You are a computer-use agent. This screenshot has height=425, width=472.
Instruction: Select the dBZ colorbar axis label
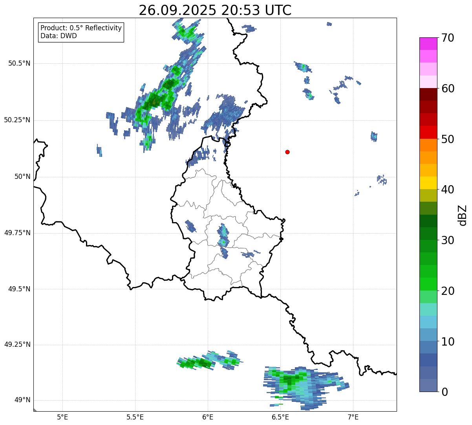point(463,215)
